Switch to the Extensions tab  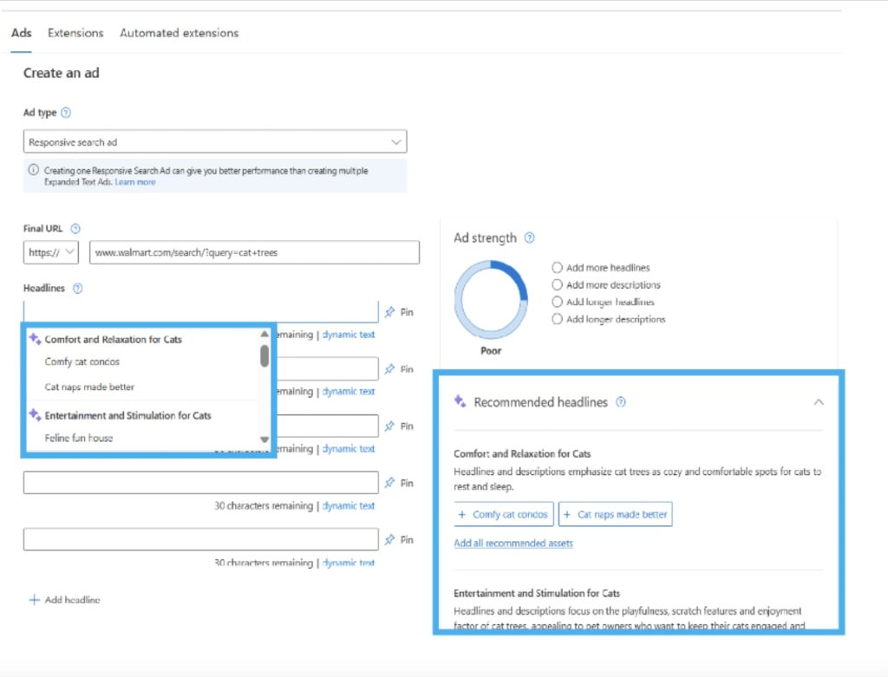(x=75, y=32)
